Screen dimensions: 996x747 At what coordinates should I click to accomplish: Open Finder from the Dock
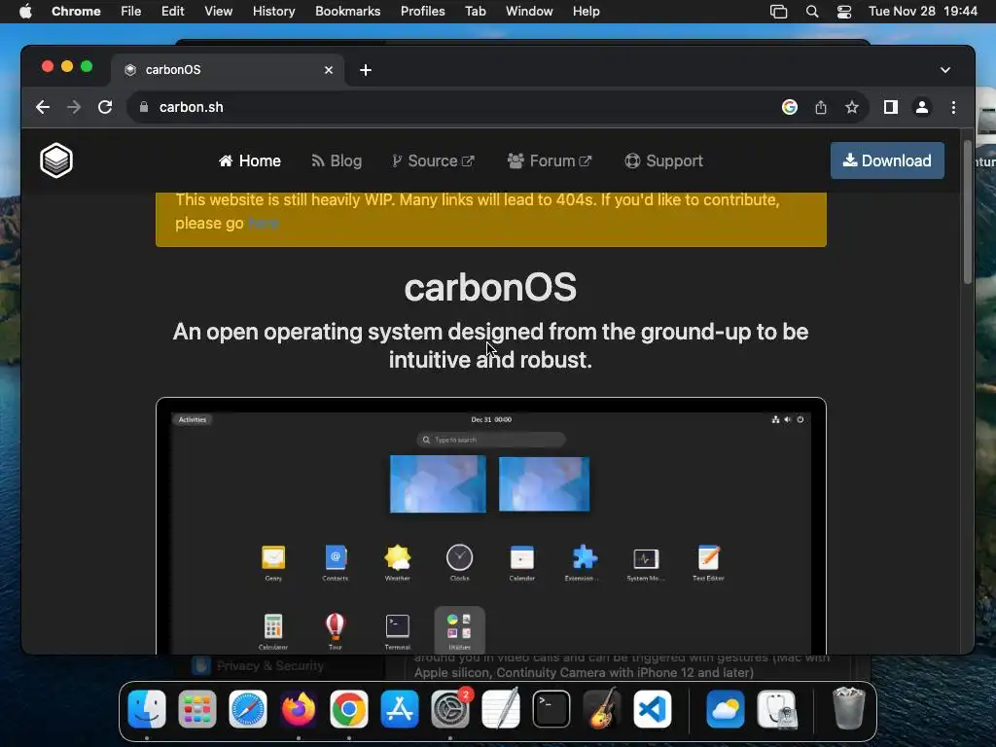[147, 709]
